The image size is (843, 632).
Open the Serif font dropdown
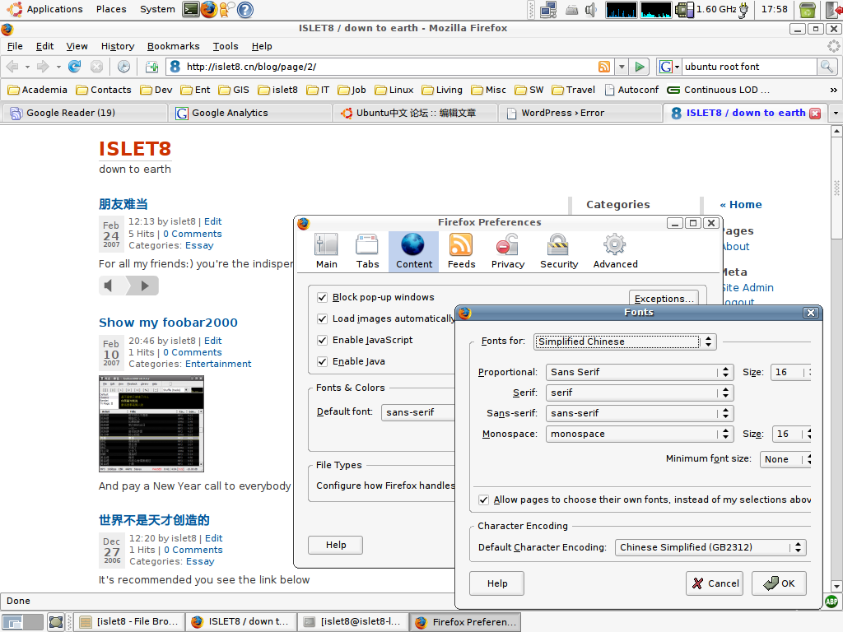639,393
